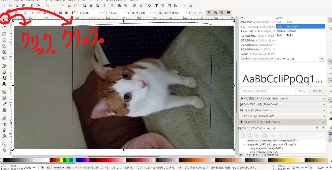The width and height of the screenshot is (332, 170).
Task: Collapse the Layers panel chevron
Action: click(324, 110)
